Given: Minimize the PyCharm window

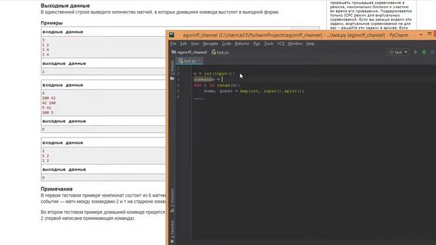Looking at the screenshot, I should click(x=421, y=35).
